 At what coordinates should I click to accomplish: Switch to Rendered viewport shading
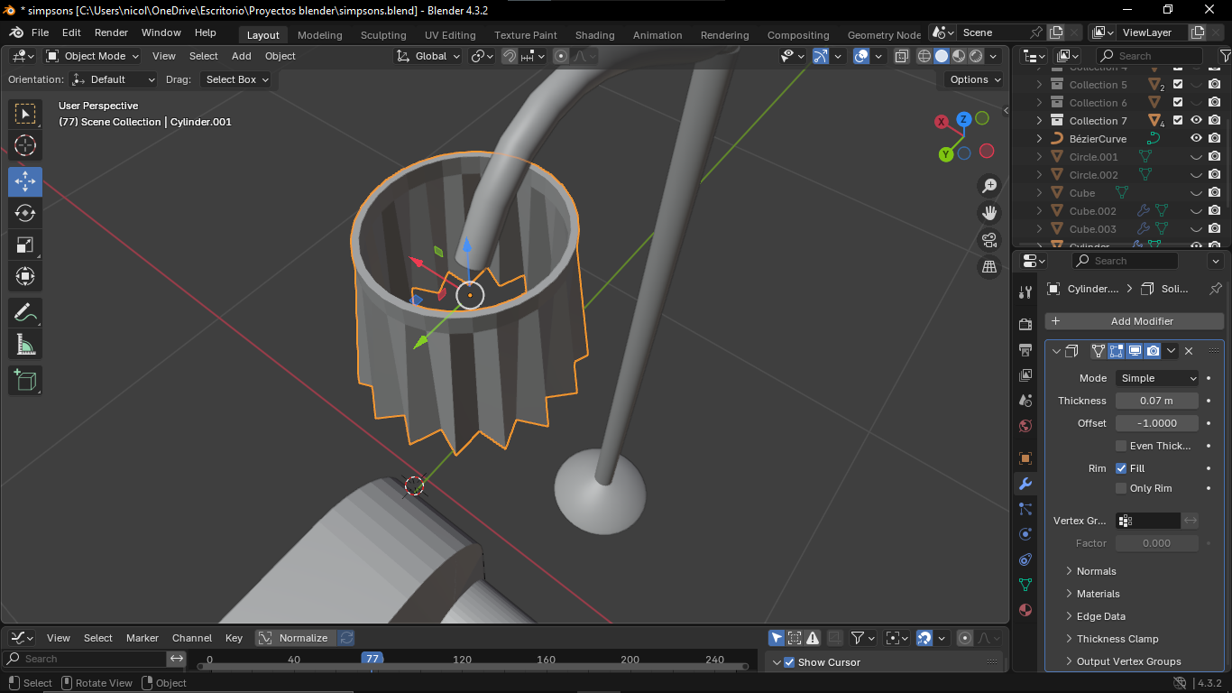coord(976,56)
